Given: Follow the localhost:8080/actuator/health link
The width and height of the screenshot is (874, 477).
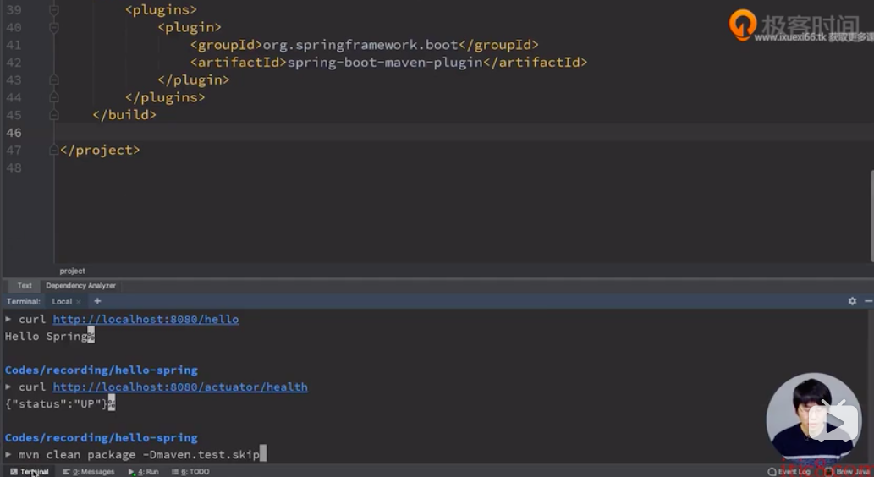Looking at the screenshot, I should click(180, 387).
